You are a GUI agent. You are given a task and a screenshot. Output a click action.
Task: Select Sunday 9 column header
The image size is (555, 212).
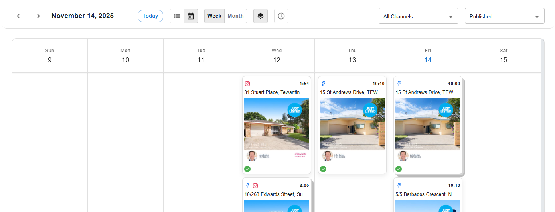click(x=50, y=56)
